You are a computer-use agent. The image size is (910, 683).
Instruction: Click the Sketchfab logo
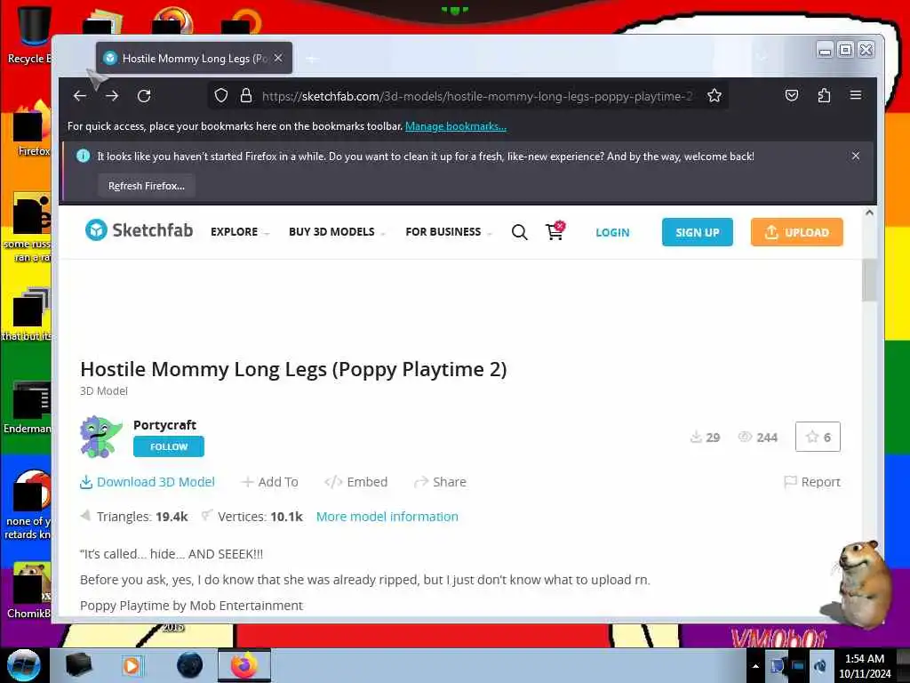139,230
